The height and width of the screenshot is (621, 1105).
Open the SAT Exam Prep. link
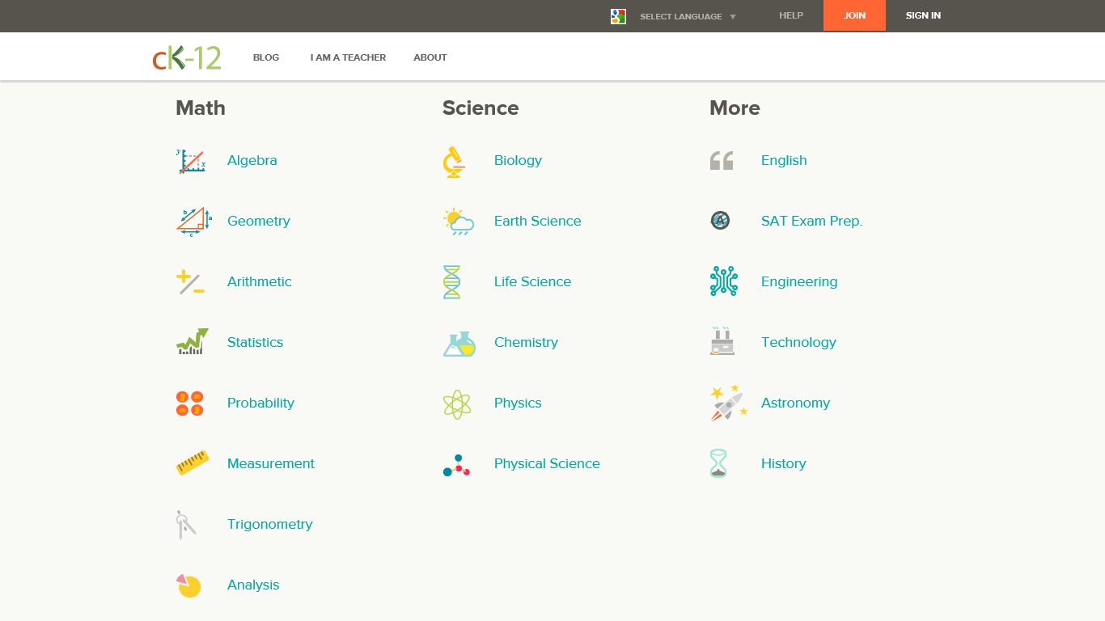pos(811,221)
